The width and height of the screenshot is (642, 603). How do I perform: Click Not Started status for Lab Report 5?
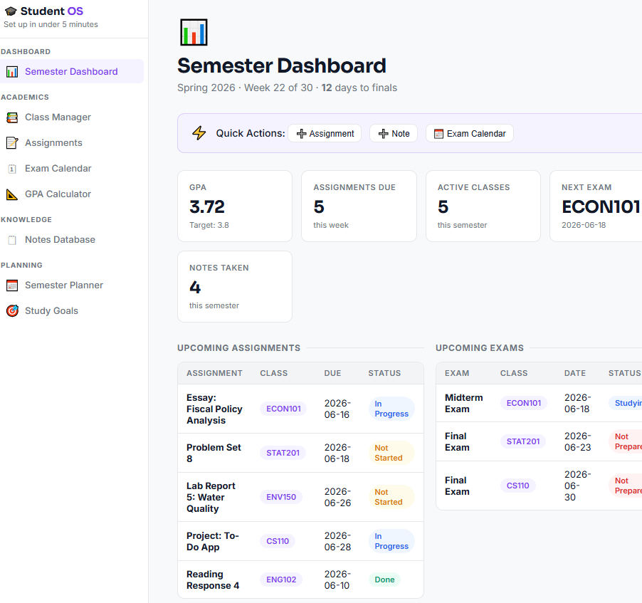coord(391,498)
